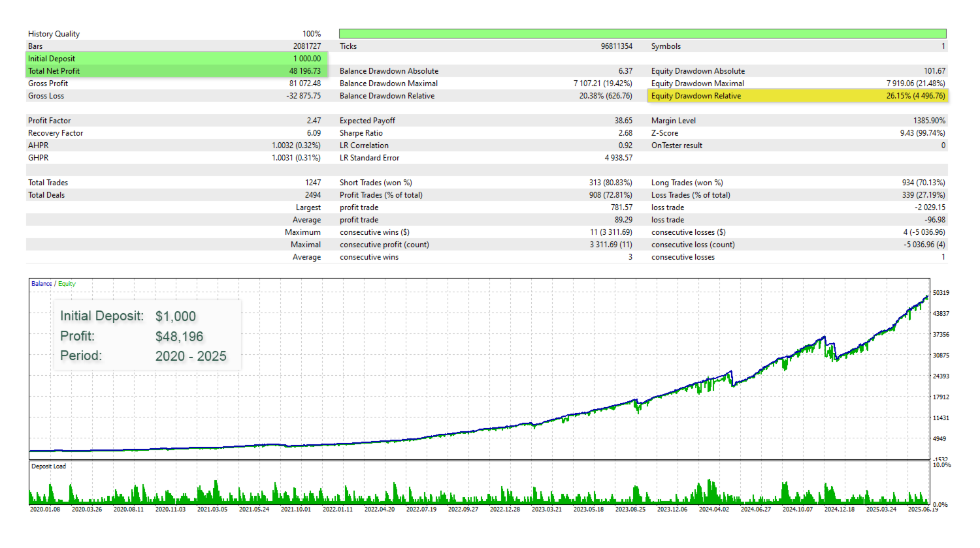Click the Margin Level value 1385.90%

click(x=930, y=121)
